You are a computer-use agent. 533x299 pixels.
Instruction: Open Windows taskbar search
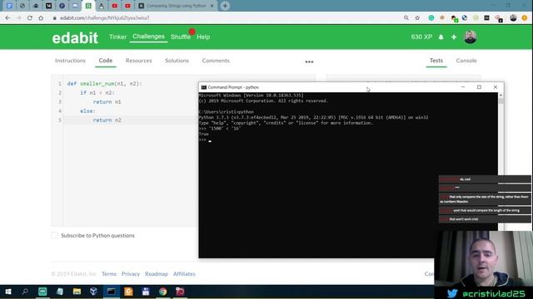pos(25,292)
